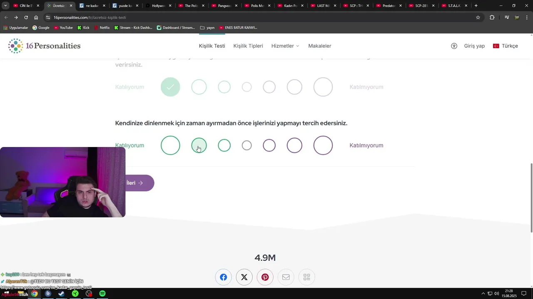Viewport: 533px width, 299px height.
Task: Click the checked agree circle in previous question
Action: [x=170, y=87]
